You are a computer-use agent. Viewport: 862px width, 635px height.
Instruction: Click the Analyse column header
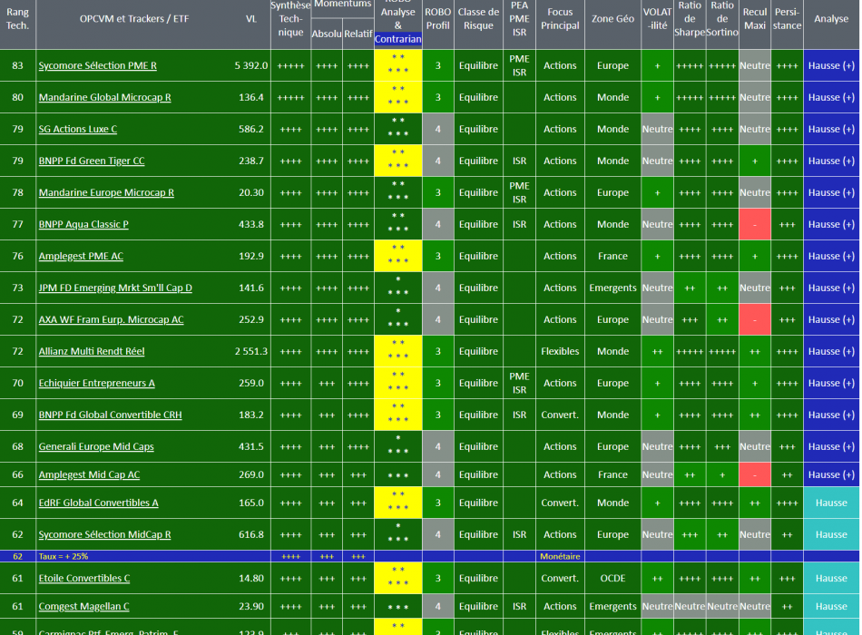831,19
